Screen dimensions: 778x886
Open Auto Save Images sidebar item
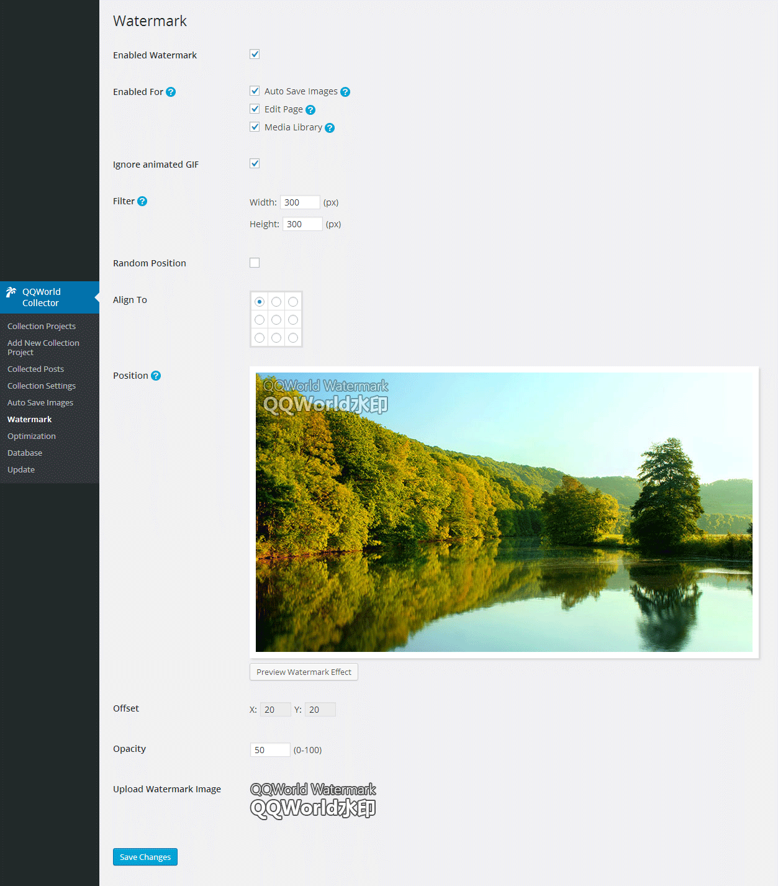pyautogui.click(x=40, y=402)
